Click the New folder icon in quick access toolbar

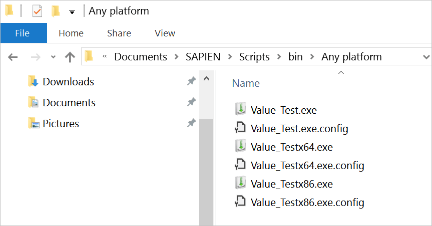tap(56, 11)
